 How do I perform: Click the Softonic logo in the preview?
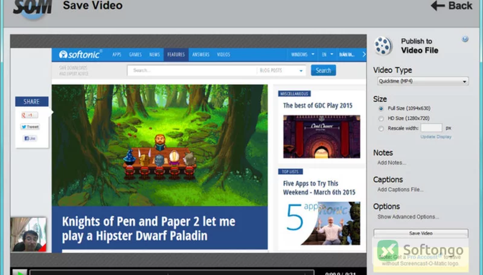tap(80, 54)
